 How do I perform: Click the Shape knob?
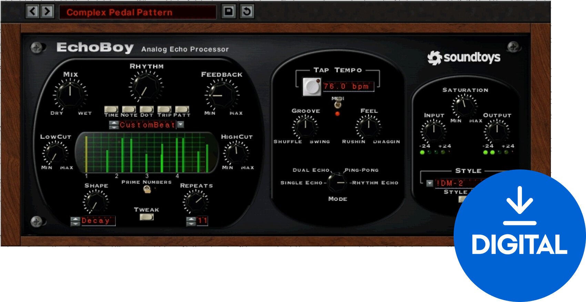click(x=96, y=202)
